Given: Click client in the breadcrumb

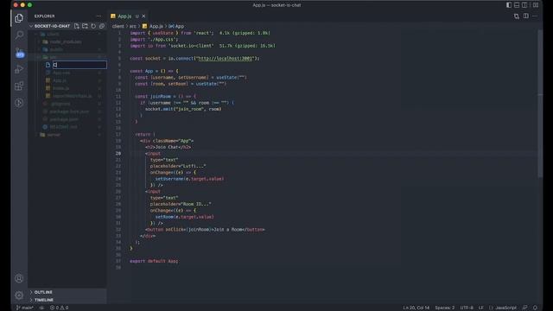Looking at the screenshot, I should (118, 26).
